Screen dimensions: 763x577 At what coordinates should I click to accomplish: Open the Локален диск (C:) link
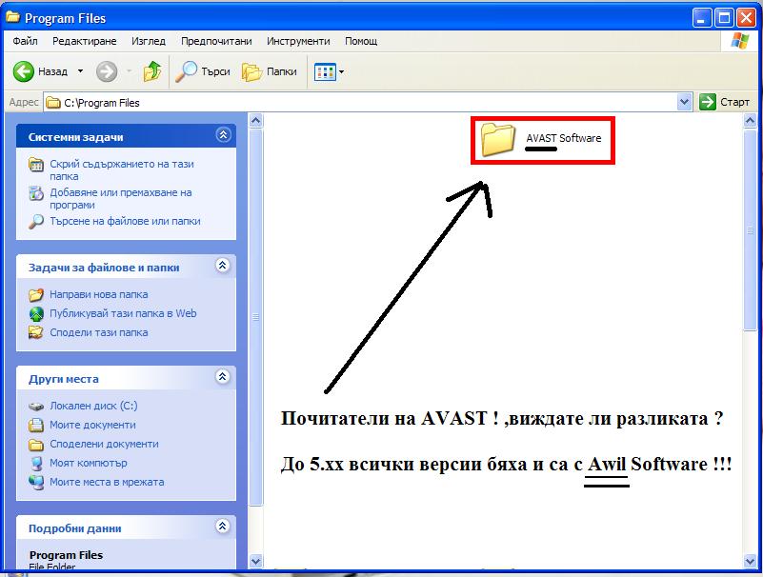tap(93, 407)
